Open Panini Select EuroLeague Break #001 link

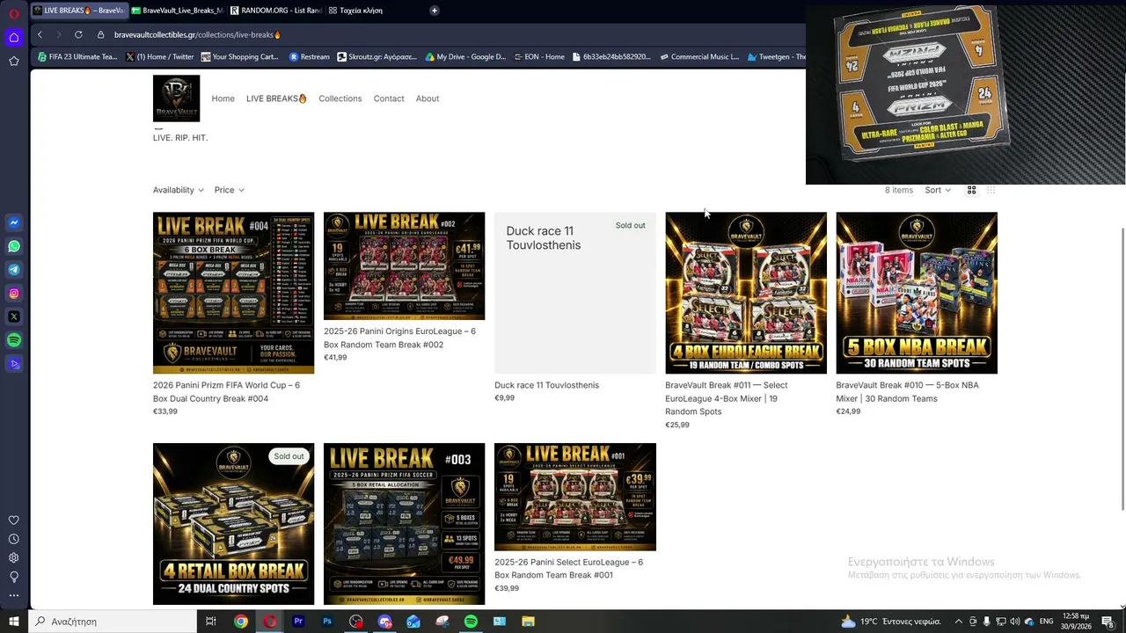tap(568, 569)
